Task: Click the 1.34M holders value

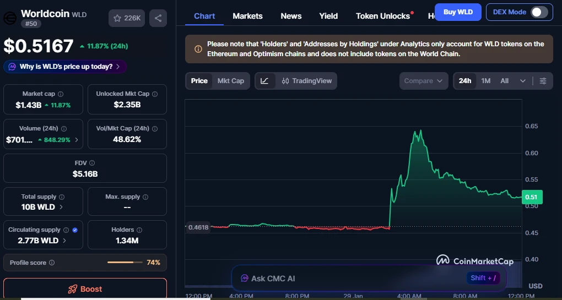Action: [x=127, y=241]
